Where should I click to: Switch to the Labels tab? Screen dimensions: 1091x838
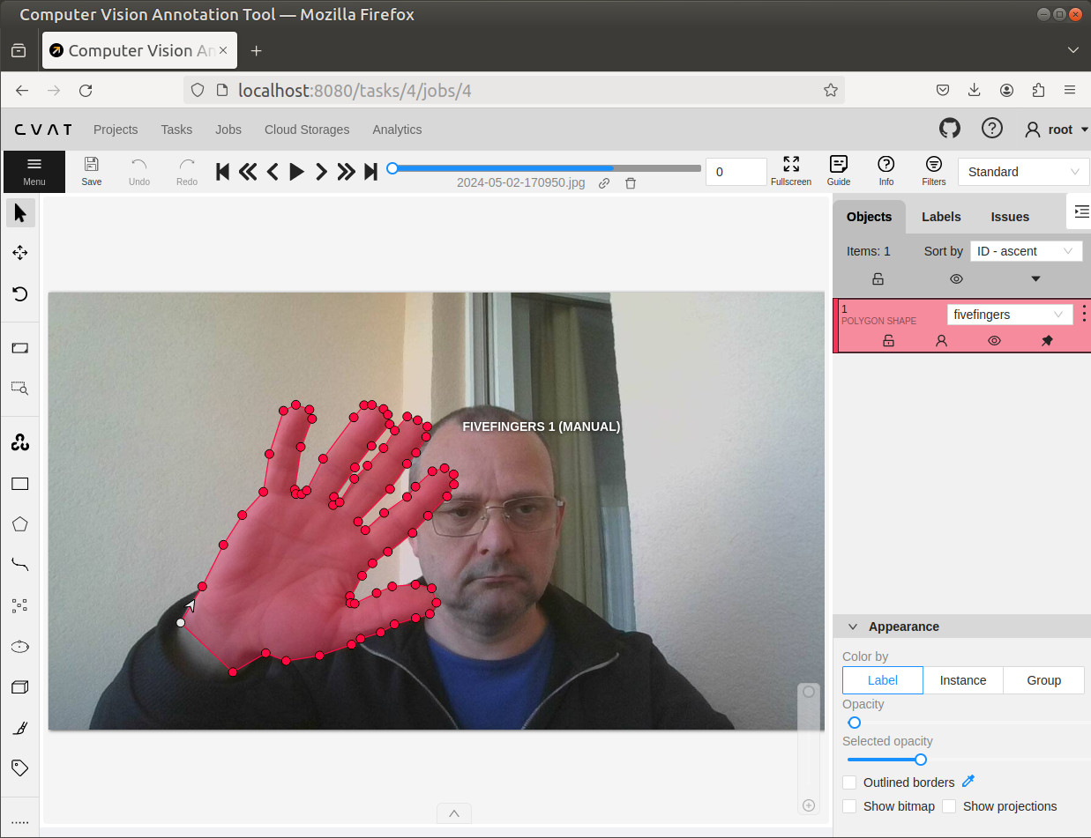click(941, 217)
